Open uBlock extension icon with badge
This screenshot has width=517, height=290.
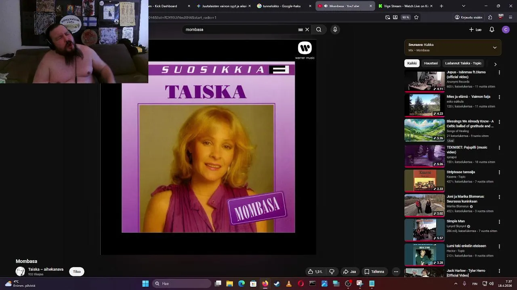point(500,17)
